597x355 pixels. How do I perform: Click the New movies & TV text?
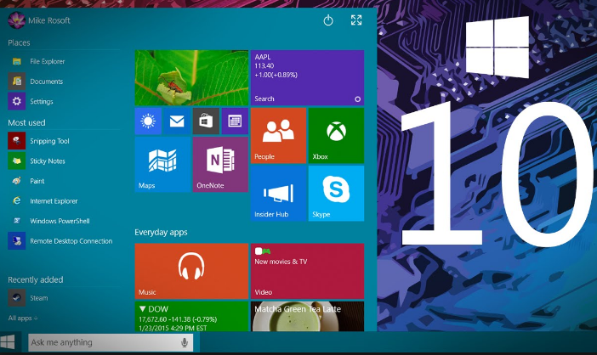tap(281, 262)
